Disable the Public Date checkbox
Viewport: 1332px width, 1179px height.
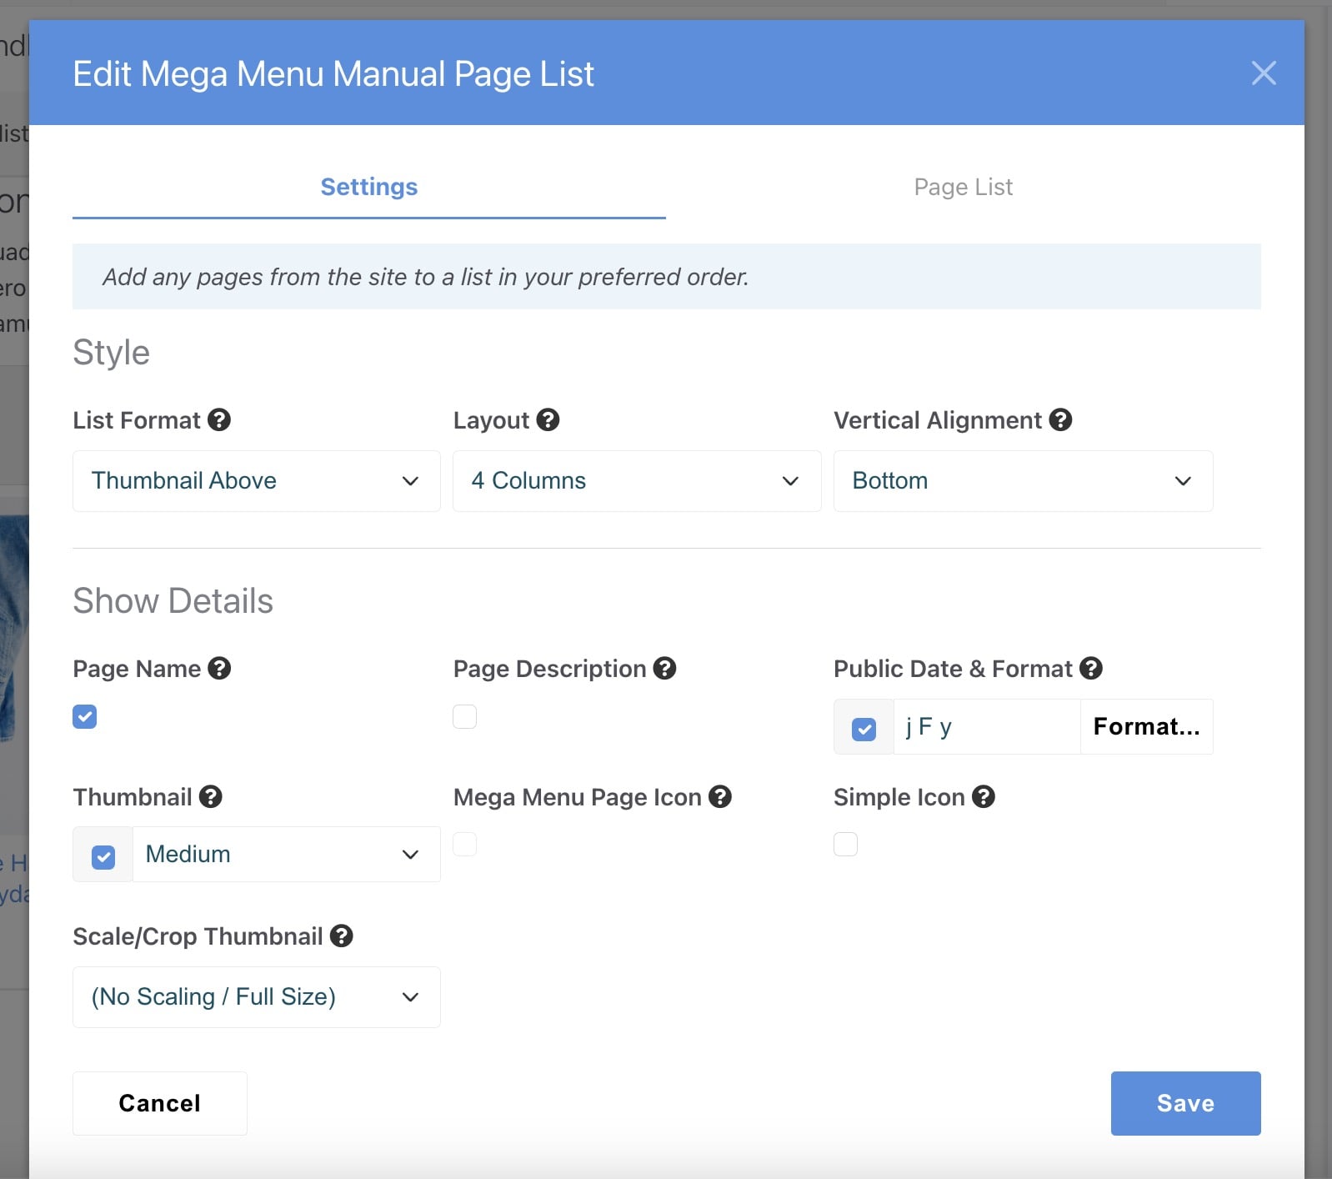point(864,729)
